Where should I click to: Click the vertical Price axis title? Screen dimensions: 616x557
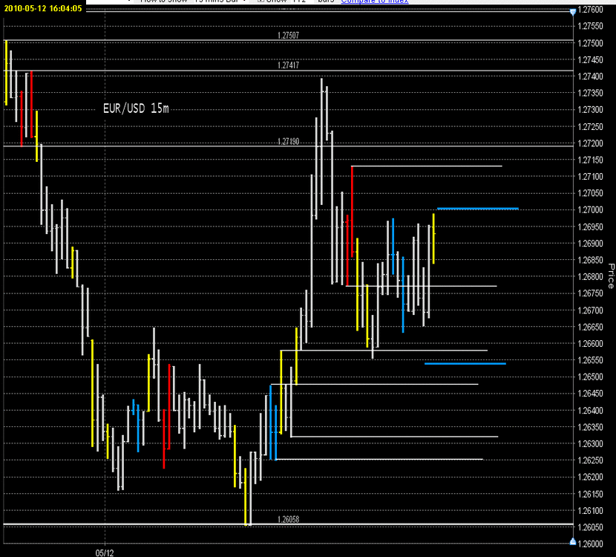tap(611, 276)
